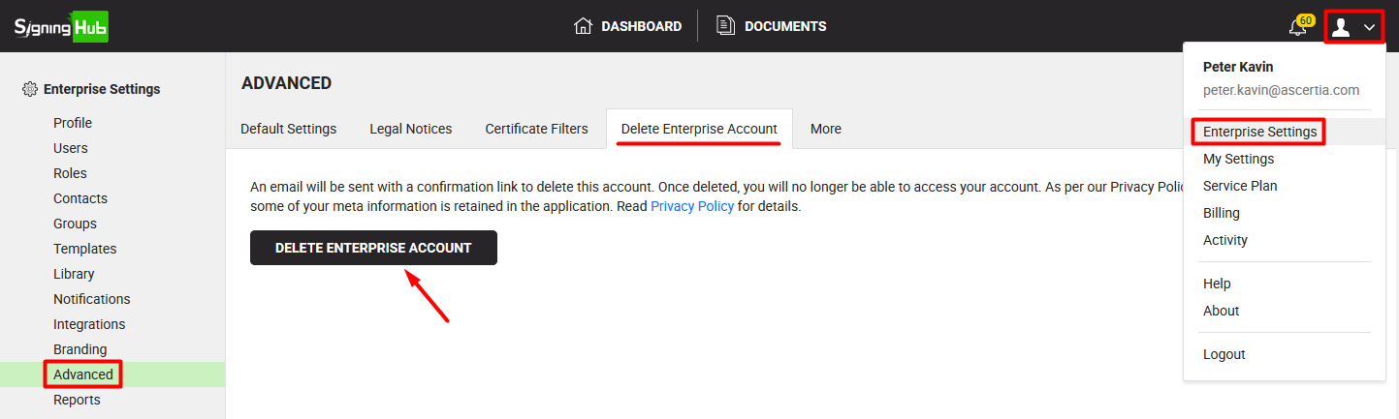This screenshot has width=1399, height=419.
Task: Open the Legal Notices tab
Action: pyautogui.click(x=410, y=129)
